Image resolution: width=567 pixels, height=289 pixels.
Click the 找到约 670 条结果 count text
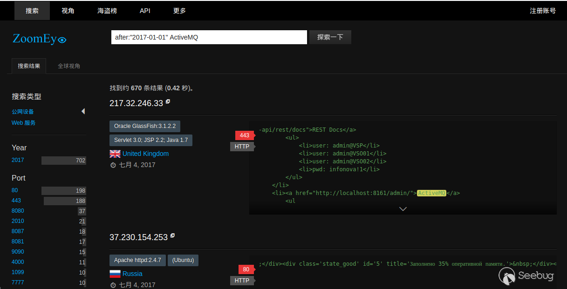(x=152, y=88)
